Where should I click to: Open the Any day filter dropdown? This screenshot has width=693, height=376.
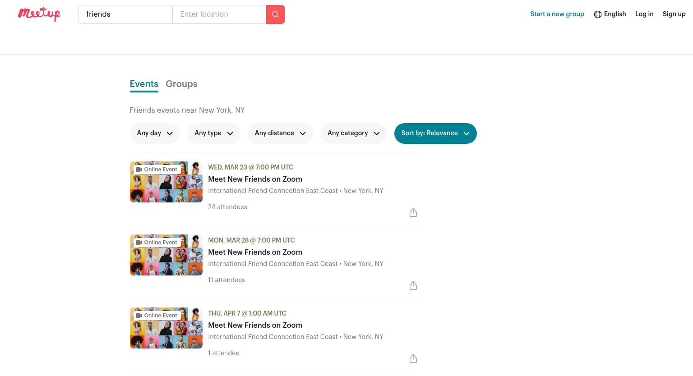point(155,133)
